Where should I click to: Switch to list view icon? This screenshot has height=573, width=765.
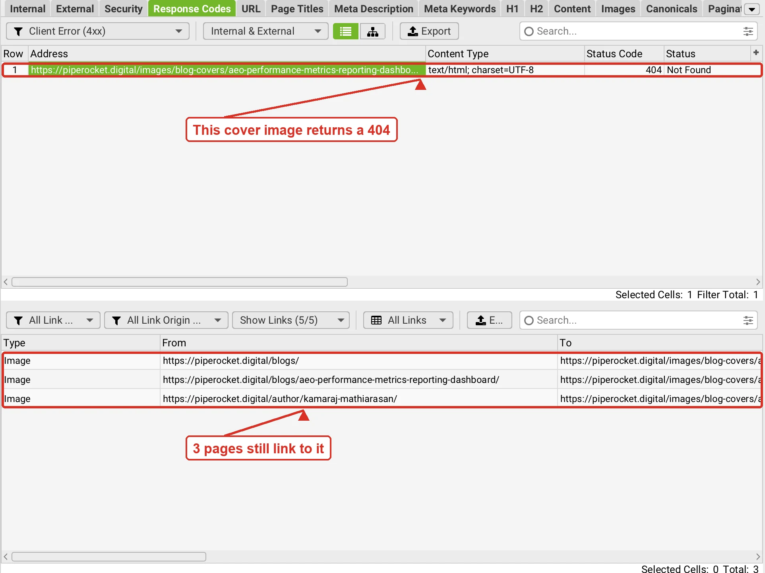(x=345, y=31)
